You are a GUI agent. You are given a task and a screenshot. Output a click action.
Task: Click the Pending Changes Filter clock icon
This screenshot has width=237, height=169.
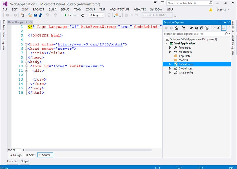pyautogui.click(x=184, y=28)
